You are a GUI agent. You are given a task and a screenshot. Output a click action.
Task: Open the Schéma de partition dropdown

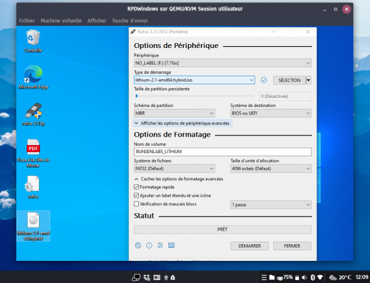(x=174, y=113)
